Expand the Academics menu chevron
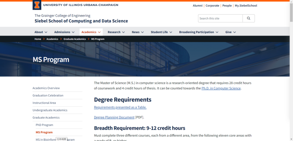293x141 pixels. [x=99, y=32]
